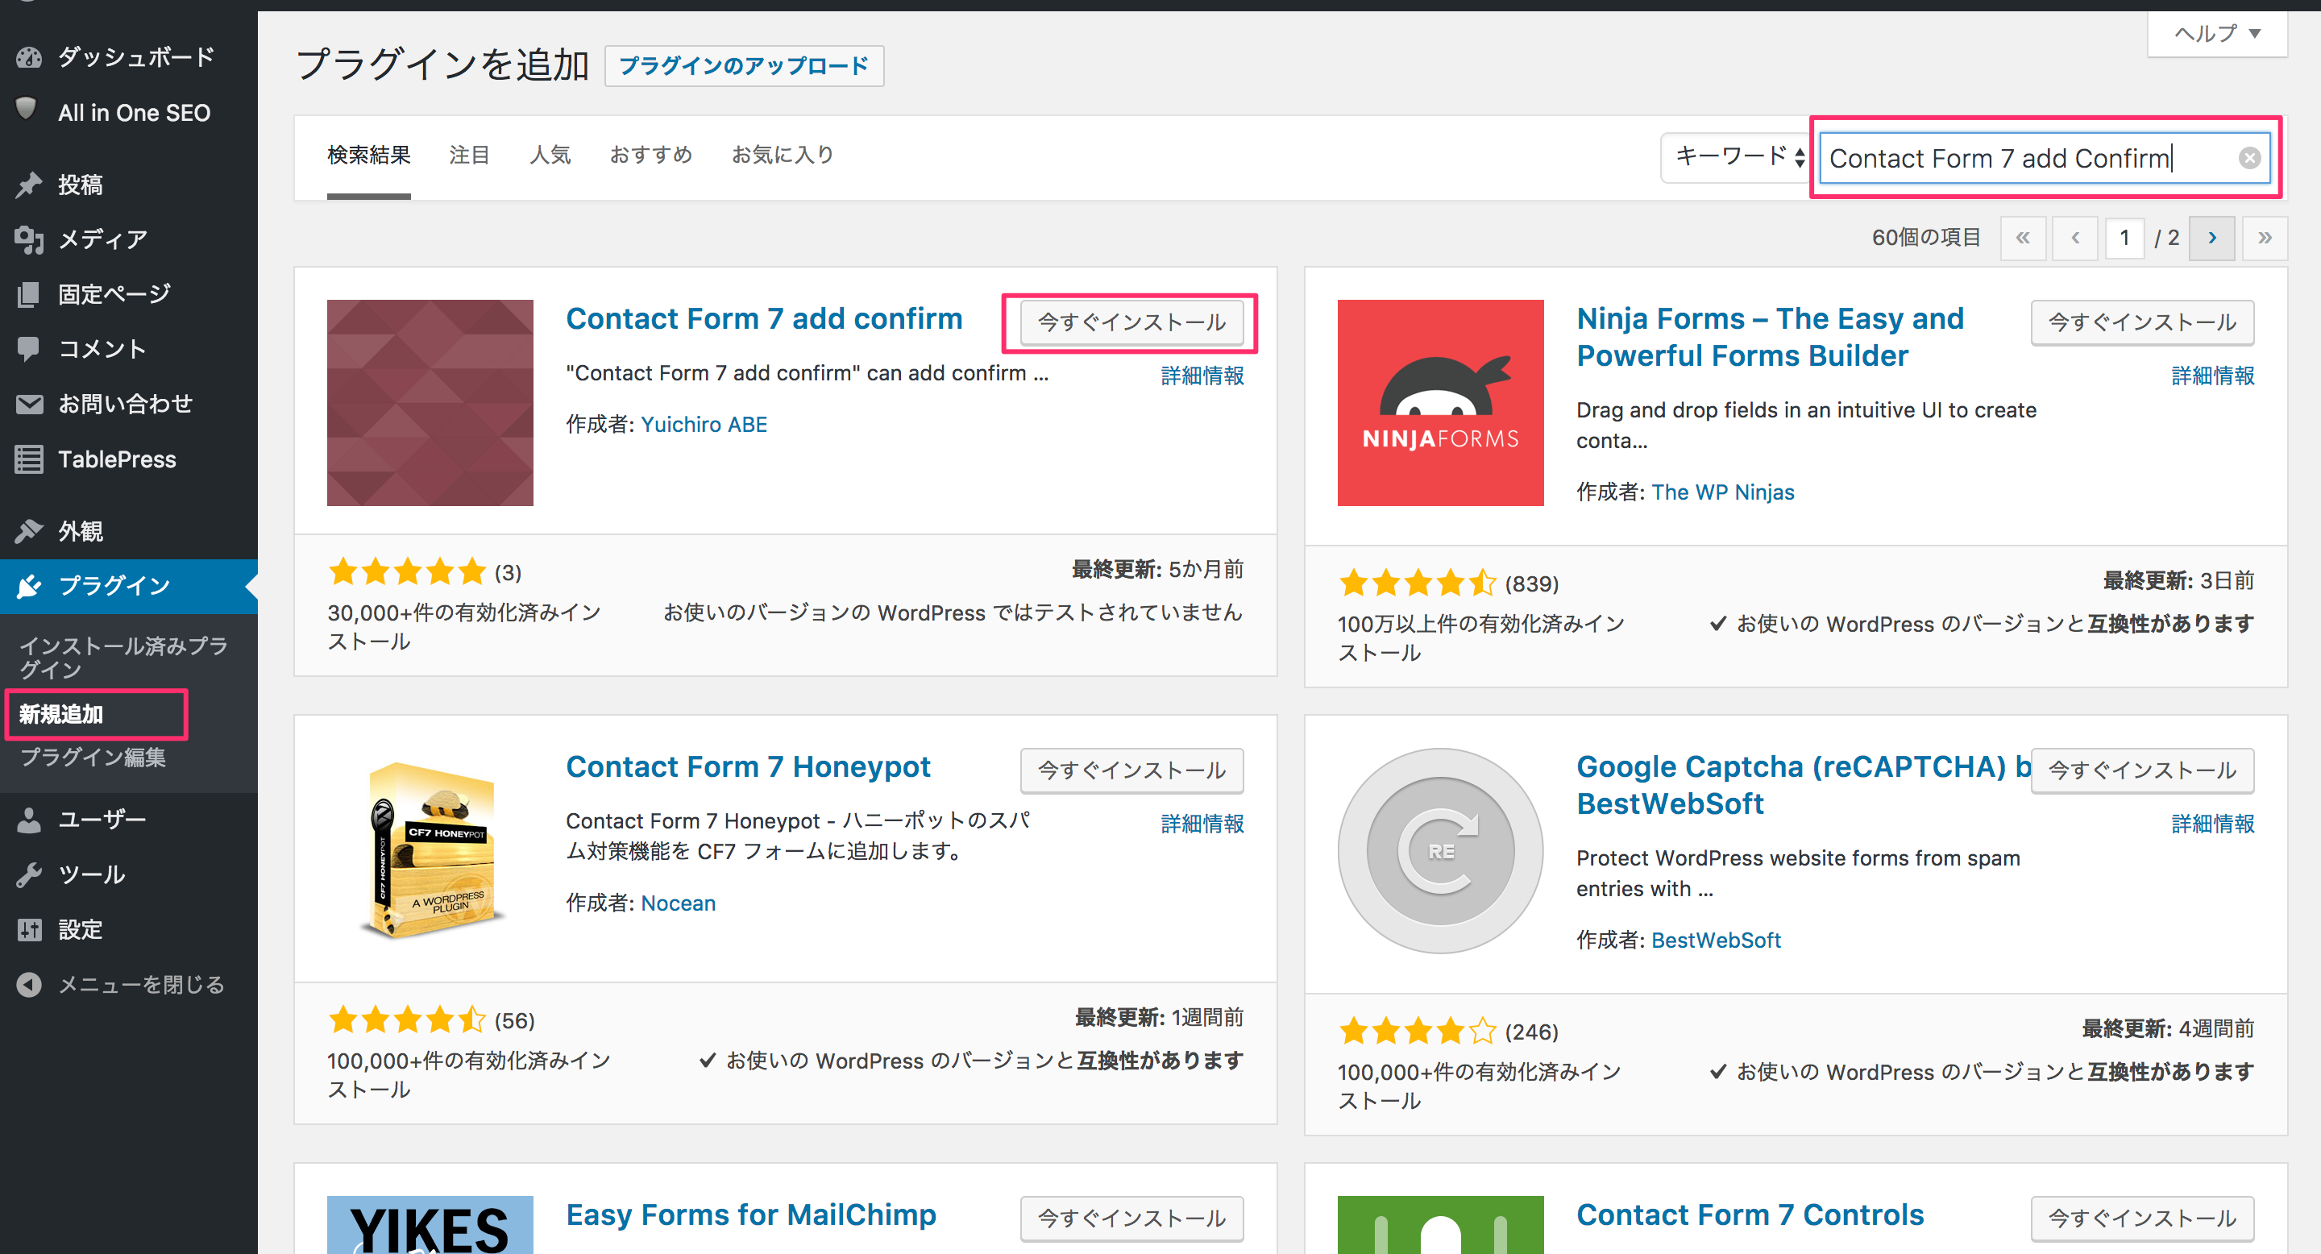The width and height of the screenshot is (2321, 1254).
Task: Install Easy Forms for MailChimp now
Action: [x=1131, y=1218]
